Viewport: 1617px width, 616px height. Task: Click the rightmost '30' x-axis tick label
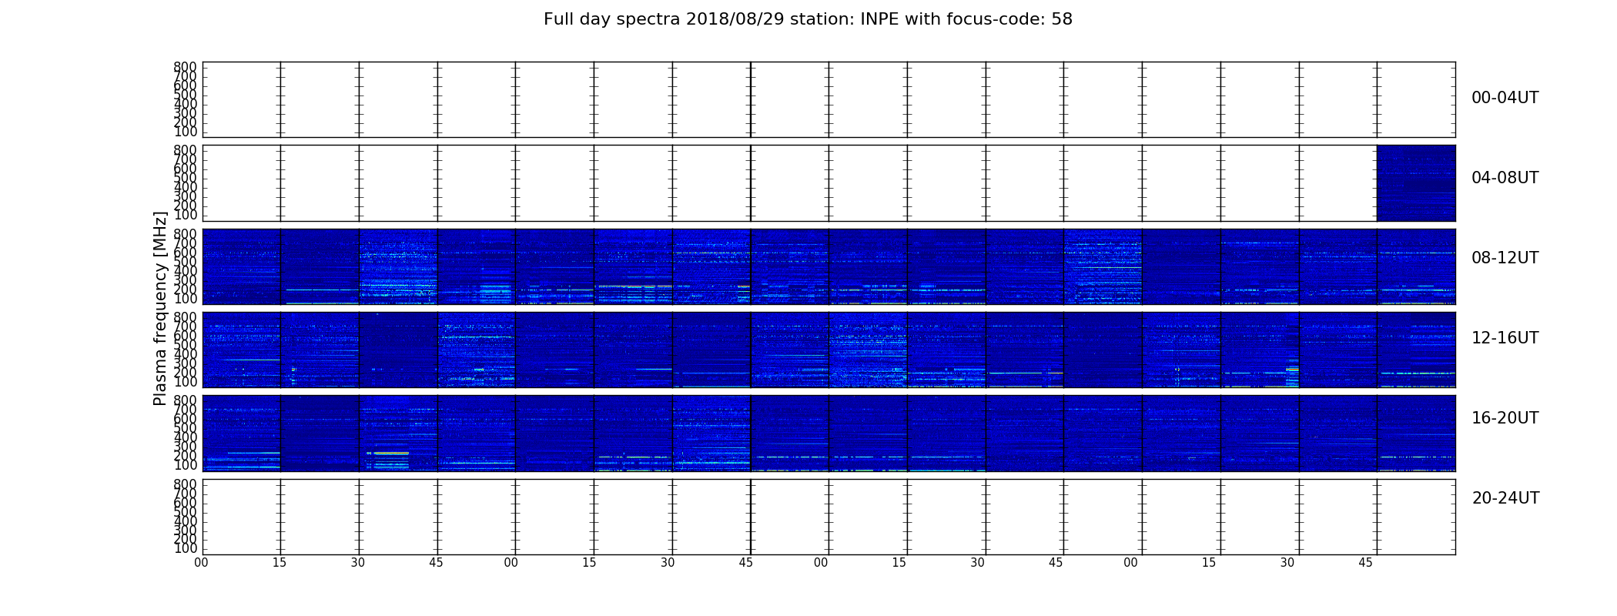tap(1287, 563)
